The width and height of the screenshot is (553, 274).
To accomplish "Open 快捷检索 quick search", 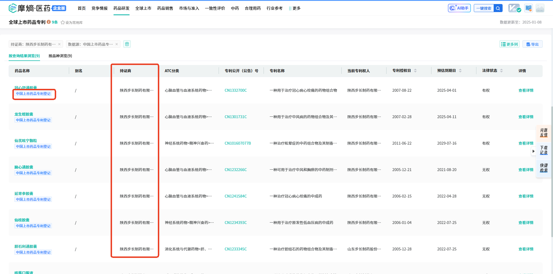I will tap(543, 168).
